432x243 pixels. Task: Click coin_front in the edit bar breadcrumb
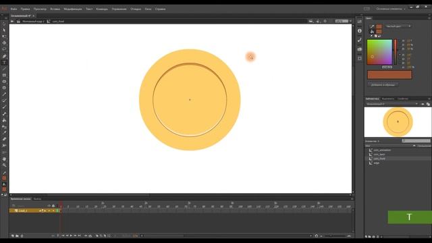(x=58, y=21)
